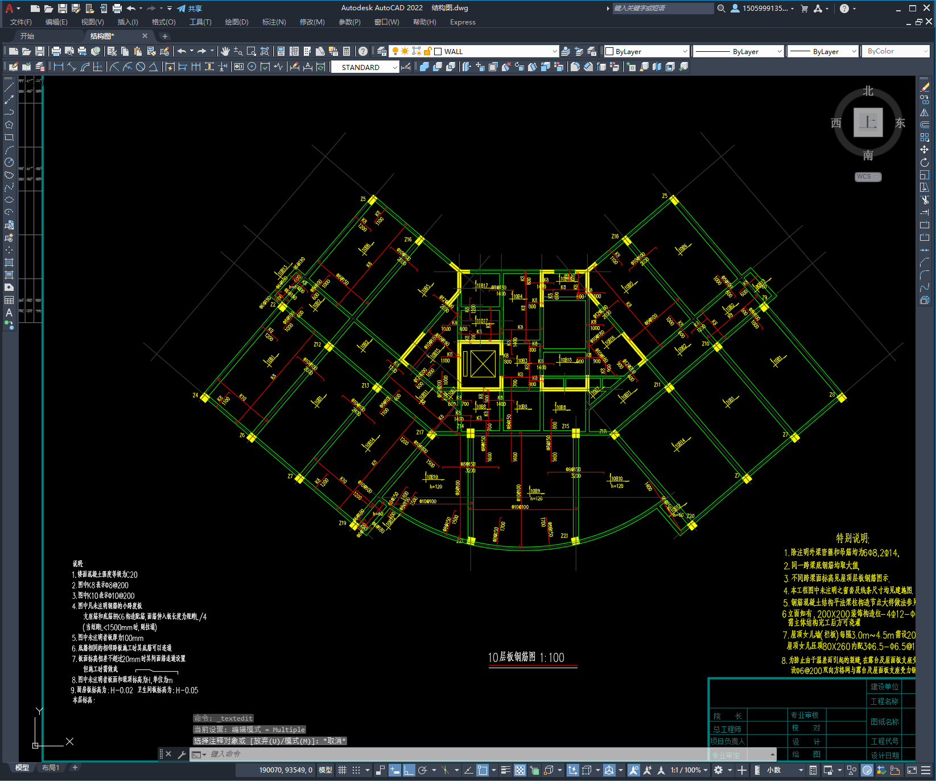Click the Diameter dimension tool
This screenshot has height=781, width=936.
coord(141,67)
